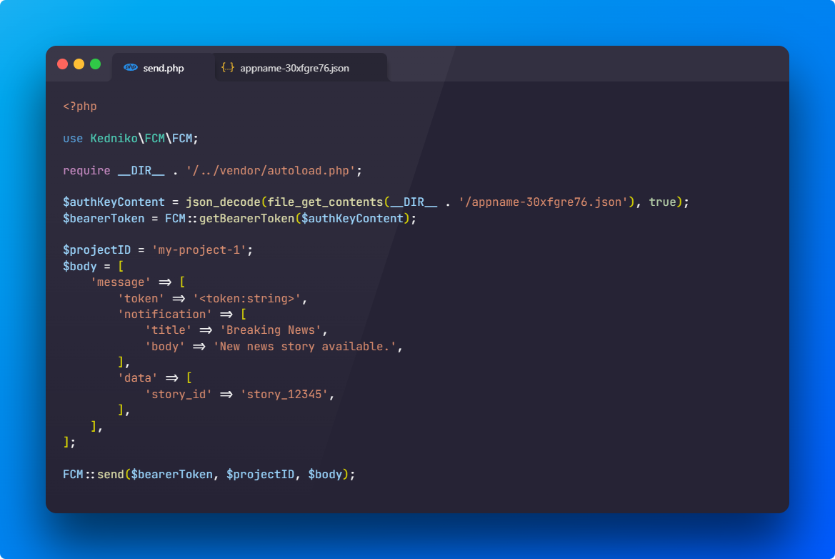The image size is (835, 559).
Task: Click the send method in FCM::send call
Action: [111, 474]
